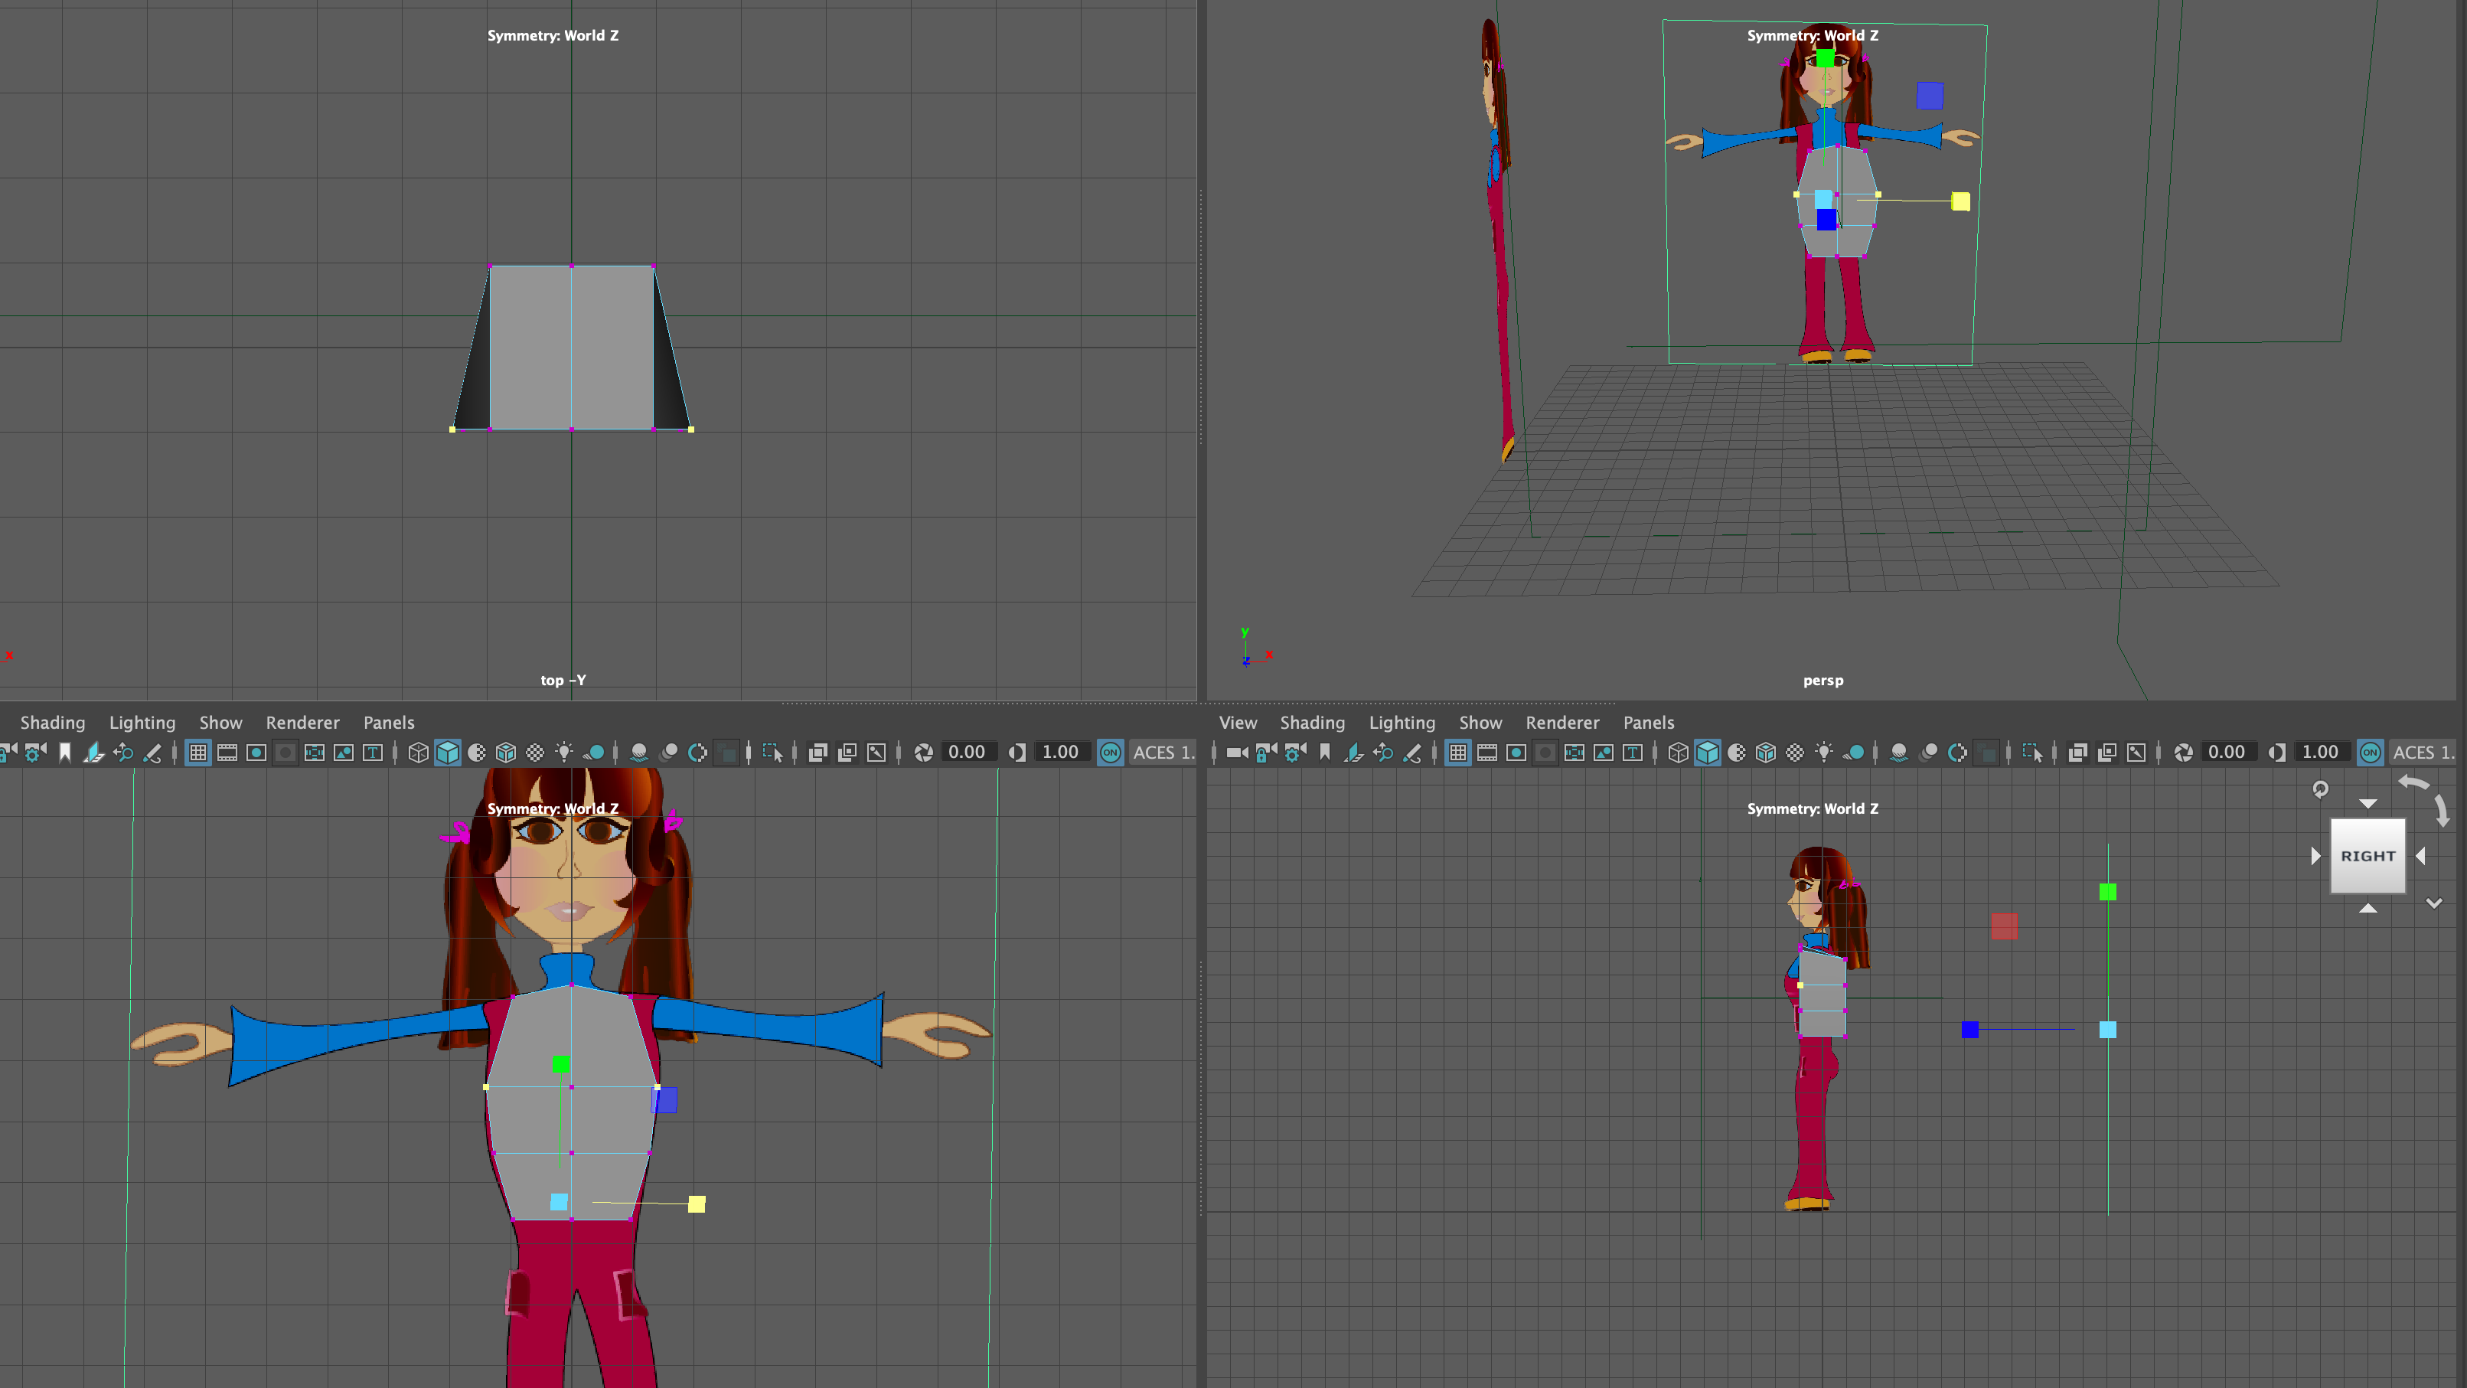This screenshot has height=1388, width=2467.
Task: Click the Lock Camera icon in side view toolbar
Action: point(1266,753)
